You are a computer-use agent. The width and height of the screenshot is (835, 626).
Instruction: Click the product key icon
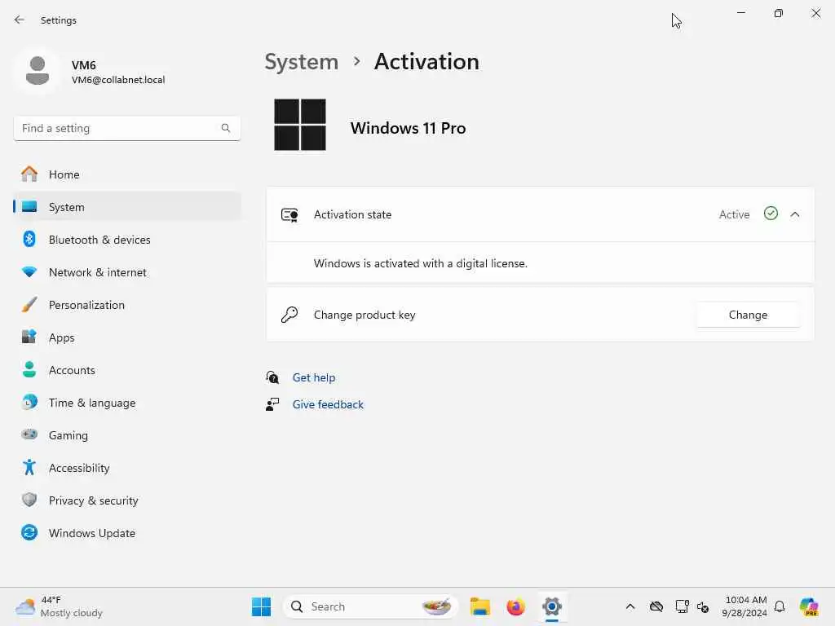(289, 315)
